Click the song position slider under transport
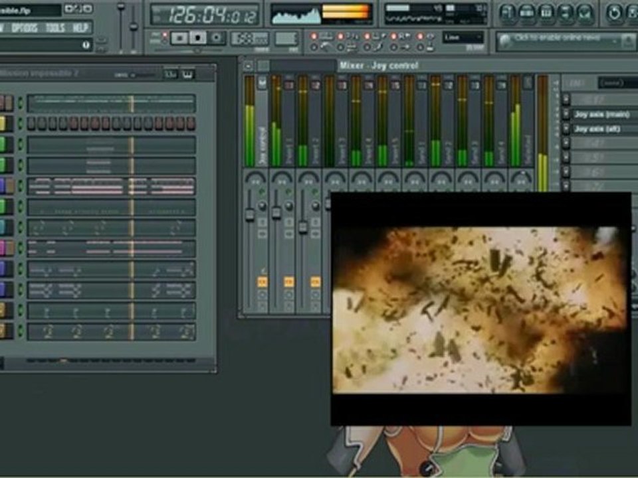Viewport: 638px width, 478px height. point(189,51)
